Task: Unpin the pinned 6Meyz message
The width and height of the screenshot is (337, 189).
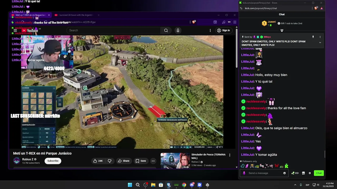Action: coord(313,37)
